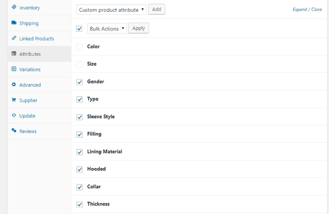Open the Bulk Actions dropdown

tap(107, 29)
